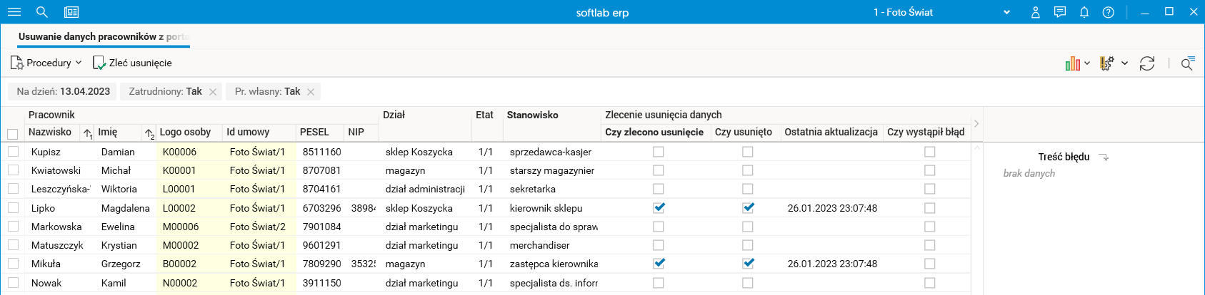Show notifications bell
The width and height of the screenshot is (1205, 295).
tap(1084, 12)
